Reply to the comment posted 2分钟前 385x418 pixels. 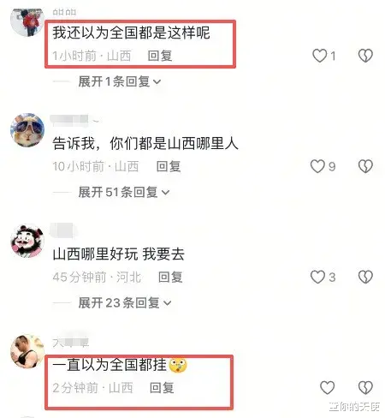pos(162,388)
